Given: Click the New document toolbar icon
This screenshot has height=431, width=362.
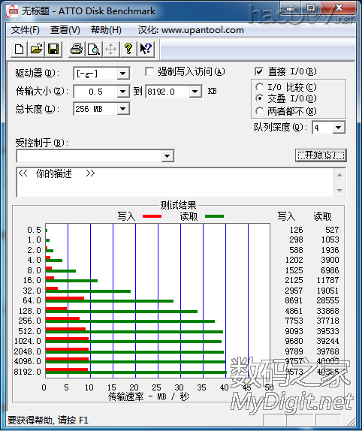Looking at the screenshot, I should point(19,50).
